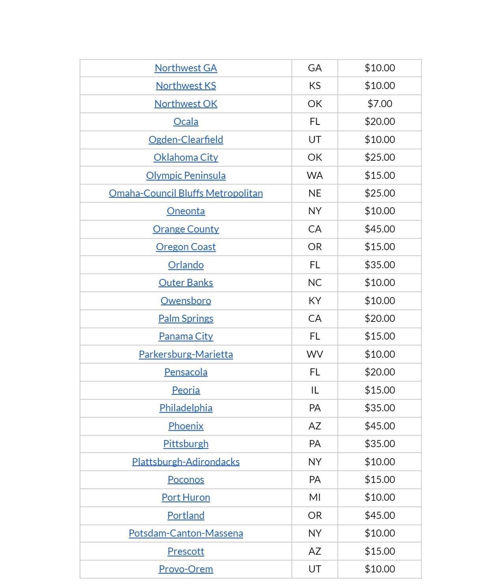The width and height of the screenshot is (498, 587).
Task: Click the Philadelphia link
Action: coord(186,408)
